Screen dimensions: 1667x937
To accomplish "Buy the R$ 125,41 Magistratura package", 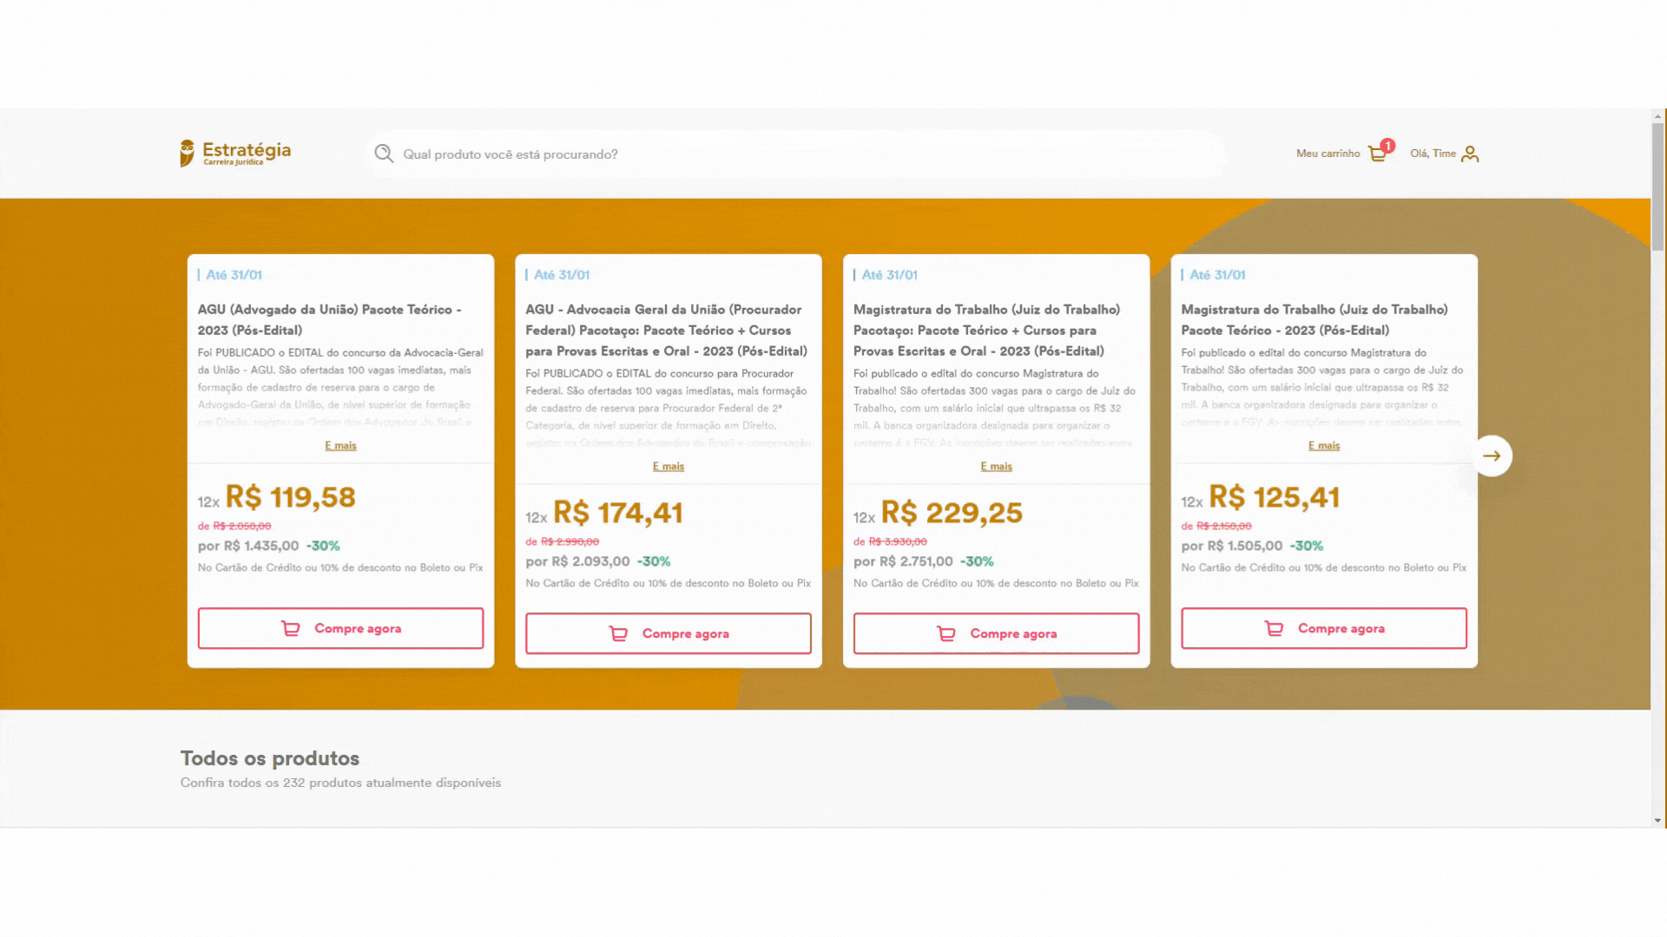I will tap(1324, 628).
